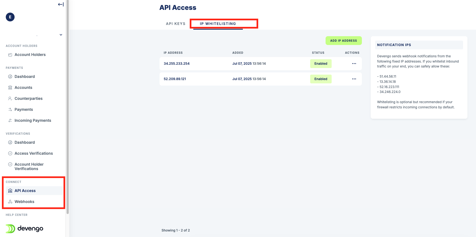
Task: Open Counterparties page
Action: click(29, 98)
